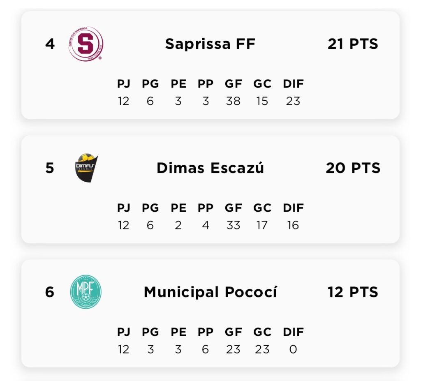Open the Dimas Escazú team name
The width and height of the screenshot is (421, 381).
(210, 168)
